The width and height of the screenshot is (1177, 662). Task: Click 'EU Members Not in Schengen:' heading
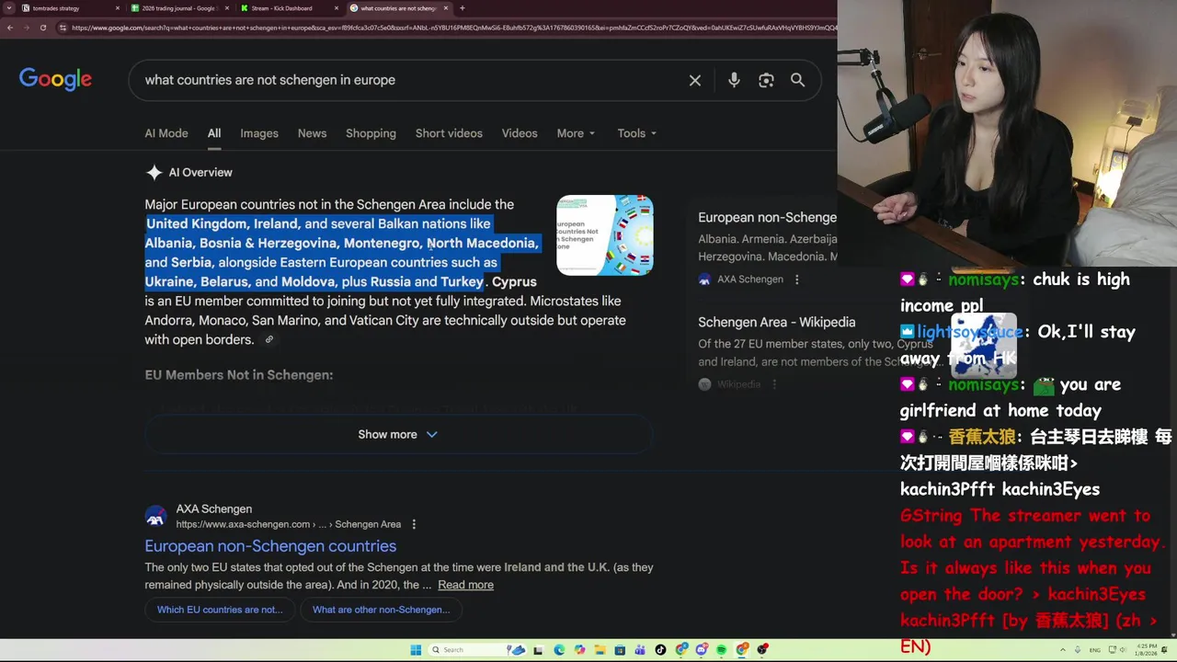point(238,375)
